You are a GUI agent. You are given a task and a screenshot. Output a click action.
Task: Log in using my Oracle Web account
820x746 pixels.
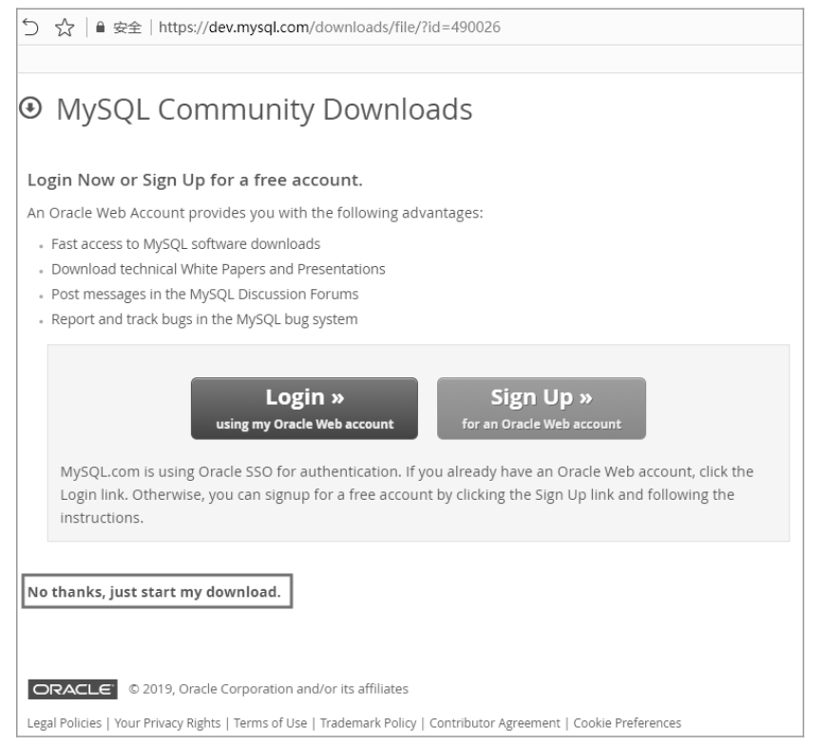(x=304, y=409)
